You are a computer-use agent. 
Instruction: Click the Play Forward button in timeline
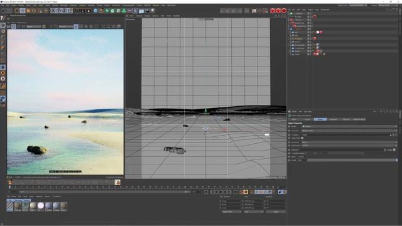(220, 192)
